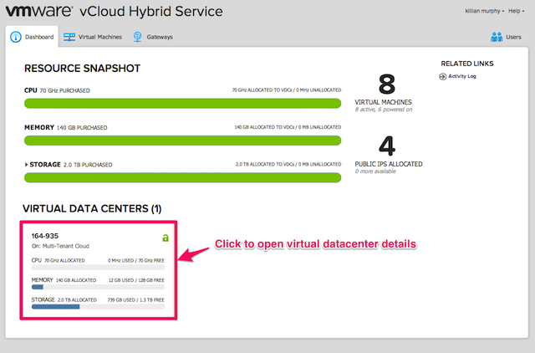Click '739 GB USED / 1.3 TB FREE'

(x=135, y=300)
